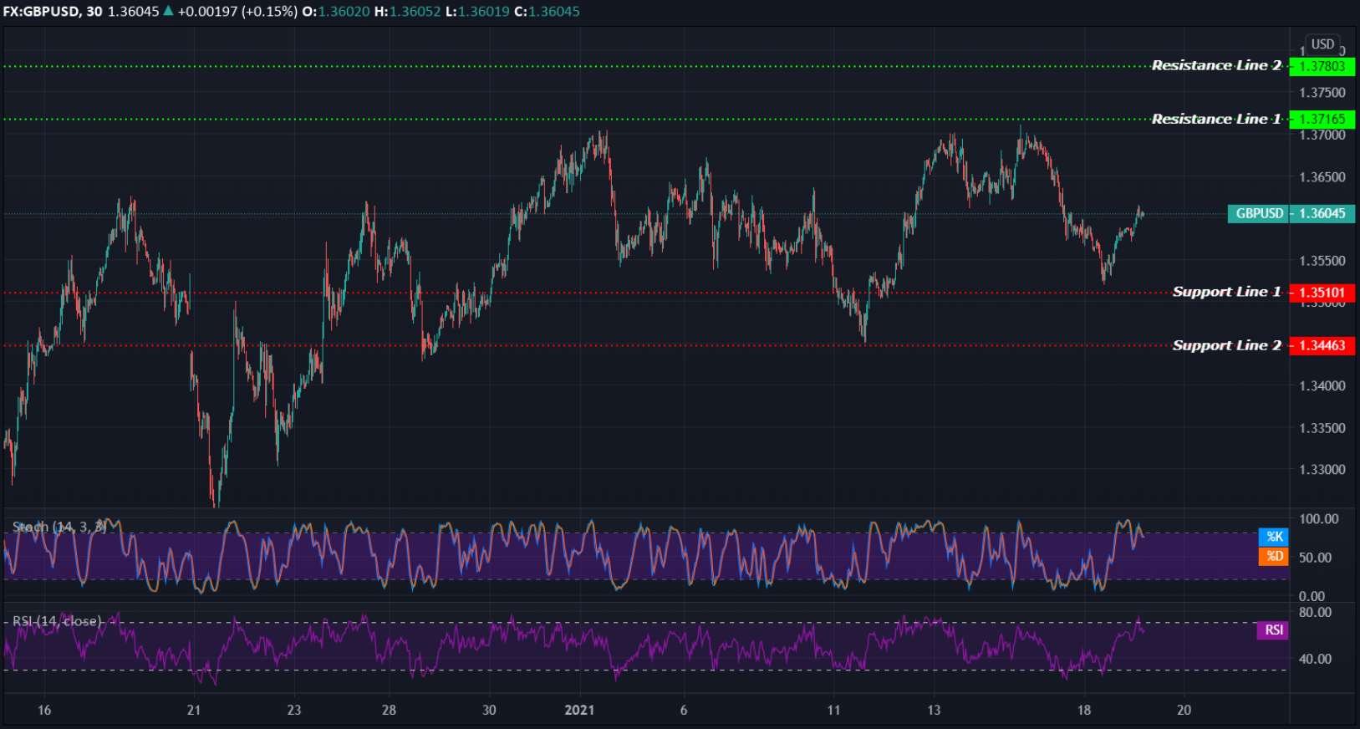This screenshot has height=729, width=1360.
Task: Click date 28 on time axis
Action: pyautogui.click(x=389, y=710)
